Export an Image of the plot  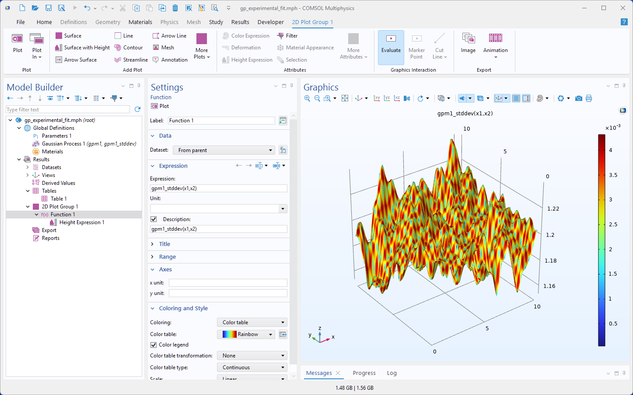[468, 44]
